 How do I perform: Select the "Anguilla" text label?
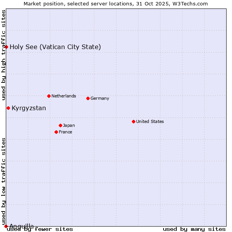click(21, 226)
